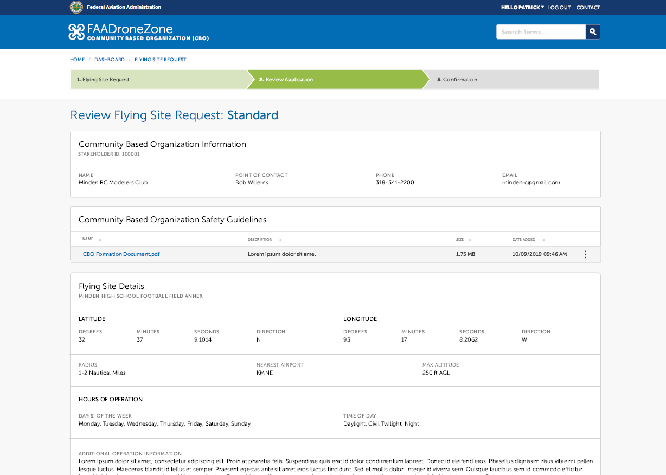Click the Federal Aviation Administration header text

coord(124,7)
